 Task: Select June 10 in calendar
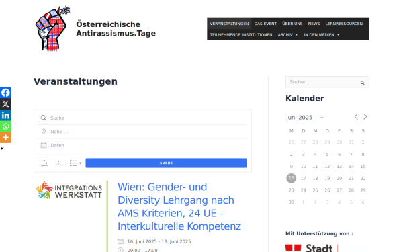click(304, 167)
